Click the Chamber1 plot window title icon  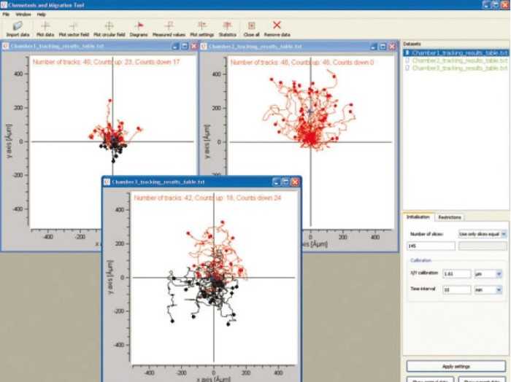click(5, 46)
